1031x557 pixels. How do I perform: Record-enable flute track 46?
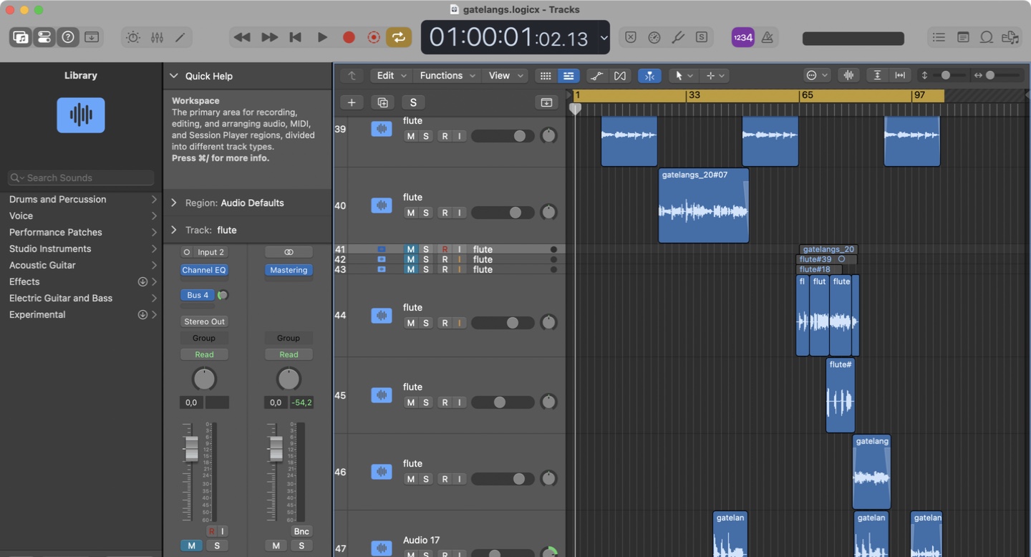[445, 479]
